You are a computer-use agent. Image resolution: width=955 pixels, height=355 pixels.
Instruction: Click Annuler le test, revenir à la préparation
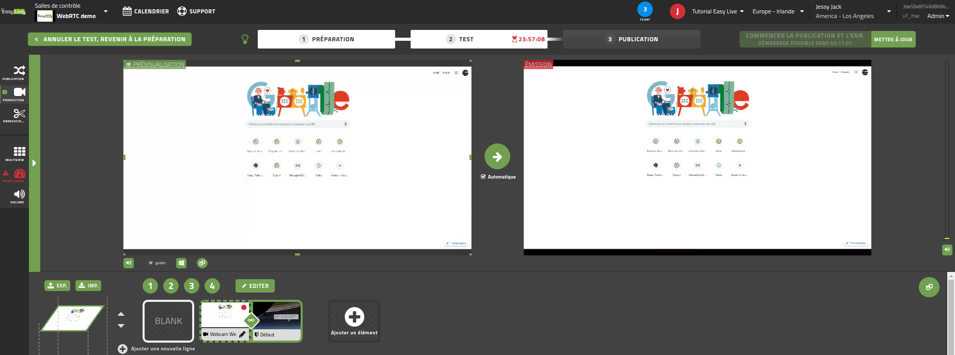point(109,39)
